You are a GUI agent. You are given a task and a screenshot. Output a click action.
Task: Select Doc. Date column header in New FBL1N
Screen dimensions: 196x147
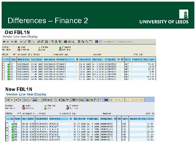click(x=28, y=119)
